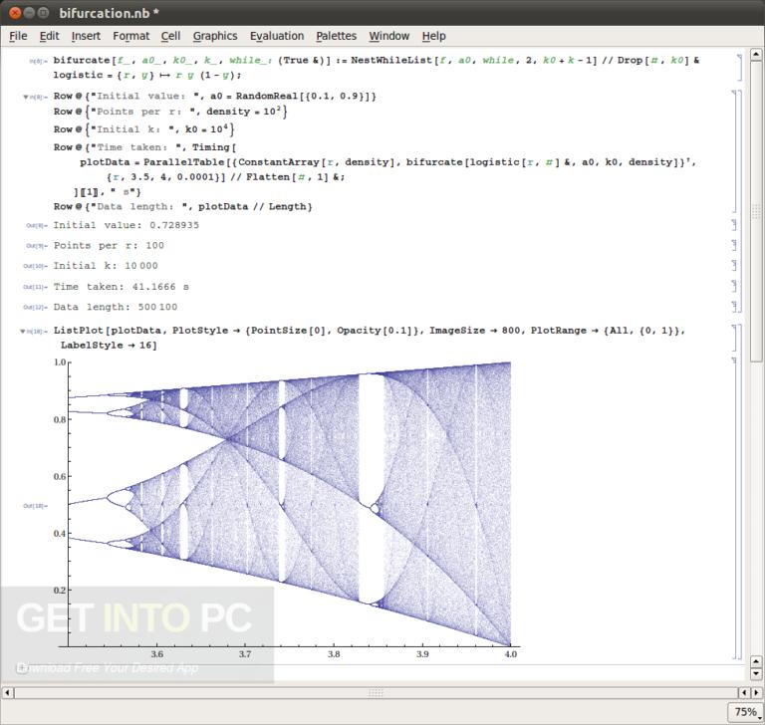Click the 'Initial value: 0.728935' output
The width and height of the screenshot is (765, 725).
tap(126, 225)
